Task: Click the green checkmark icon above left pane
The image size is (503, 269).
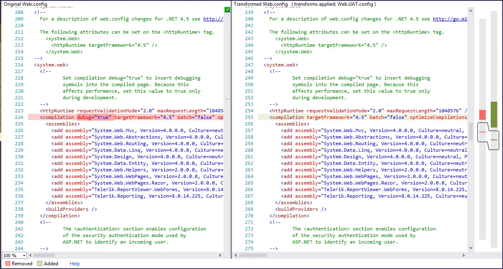Action: click(228, 9)
